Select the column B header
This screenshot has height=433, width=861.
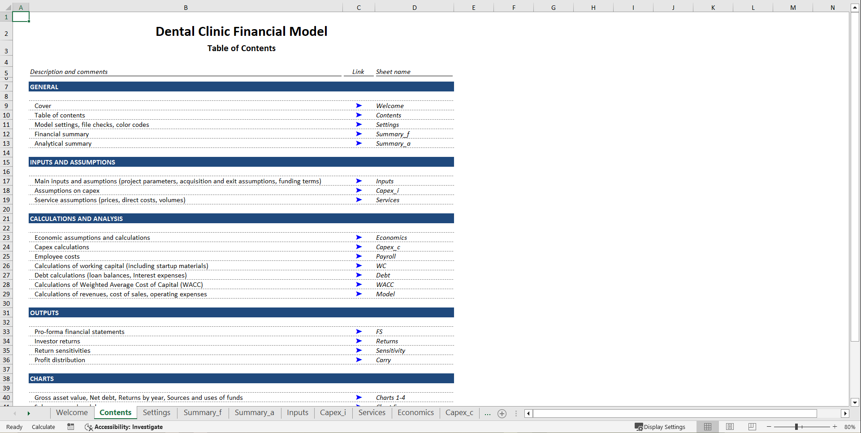tap(185, 7)
